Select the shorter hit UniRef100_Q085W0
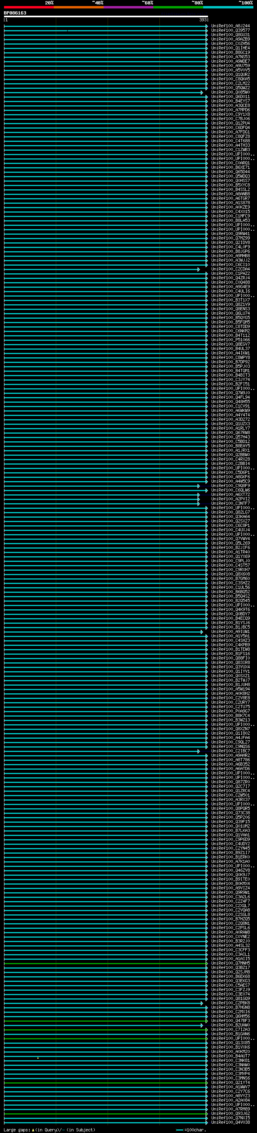Screen dimensions: 257x1133 (x=230, y=92)
